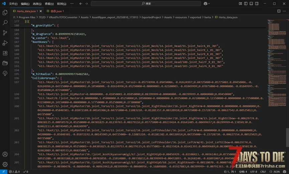The height and width of the screenshot is (174, 289).
Task: Open editor more actions ellipsis
Action: (x=284, y=11)
